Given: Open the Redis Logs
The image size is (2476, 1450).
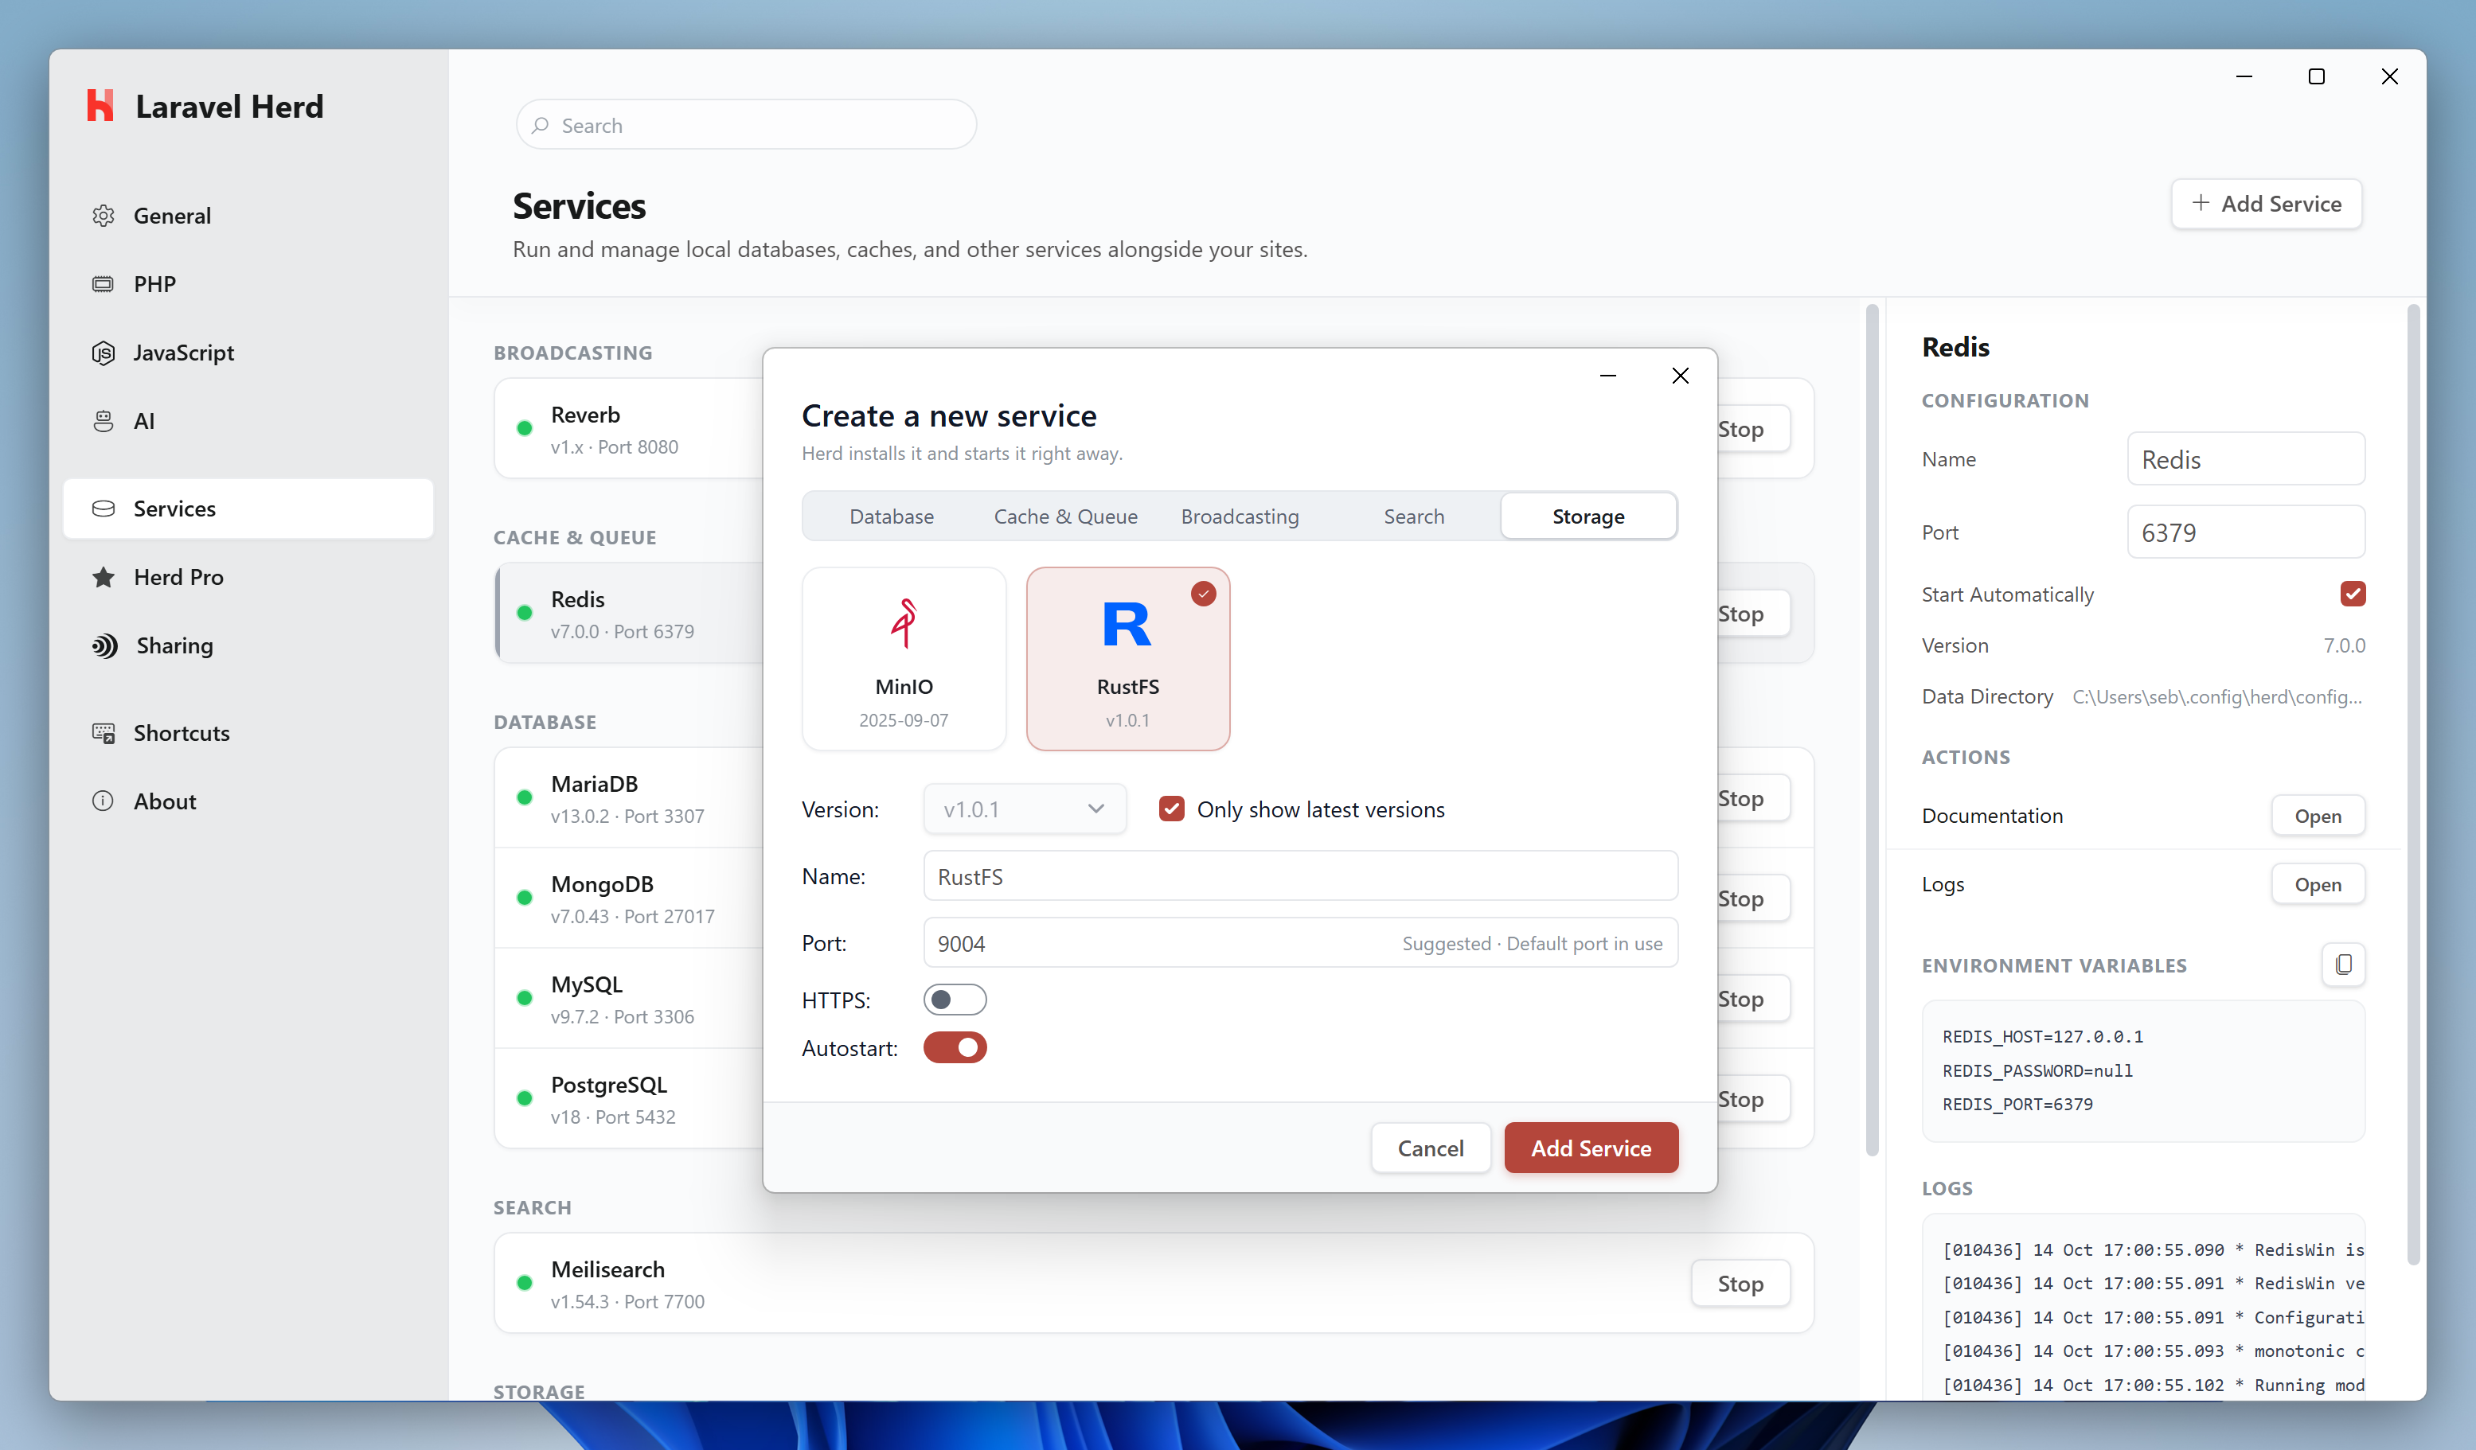Looking at the screenshot, I should click(x=2318, y=884).
